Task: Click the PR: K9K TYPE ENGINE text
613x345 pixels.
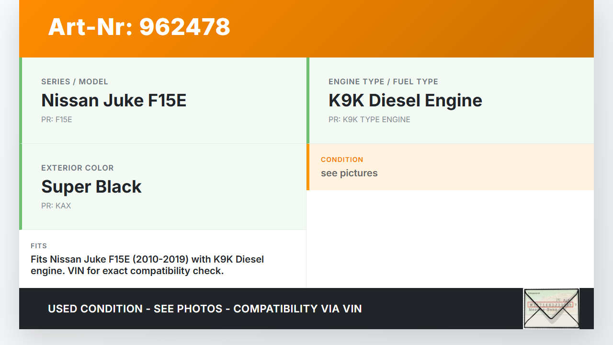Action: click(x=369, y=119)
